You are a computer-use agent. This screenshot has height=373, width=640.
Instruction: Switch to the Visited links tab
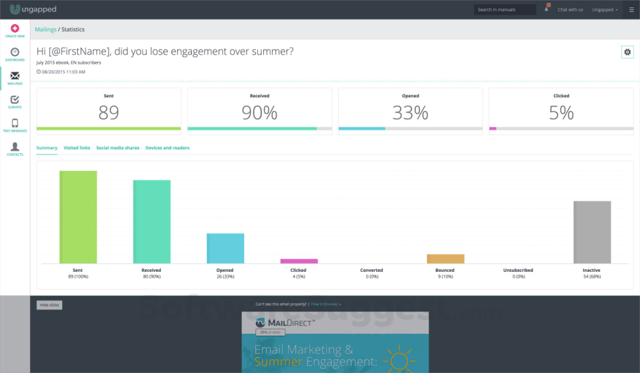(x=77, y=148)
